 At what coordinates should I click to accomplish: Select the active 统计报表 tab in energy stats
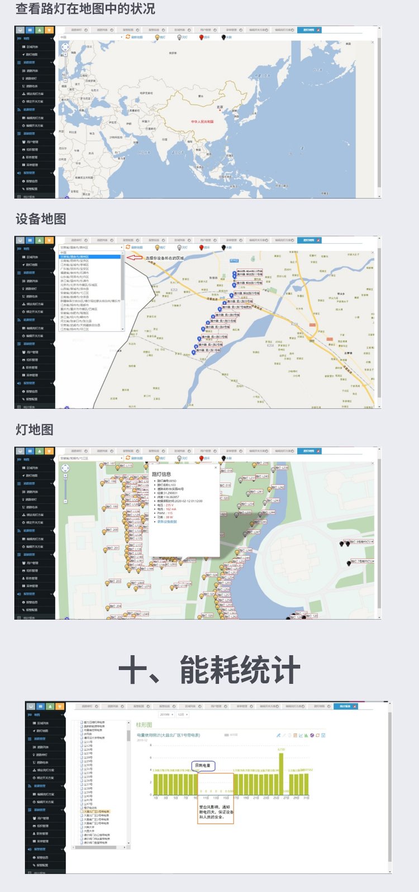pyautogui.click(x=345, y=706)
